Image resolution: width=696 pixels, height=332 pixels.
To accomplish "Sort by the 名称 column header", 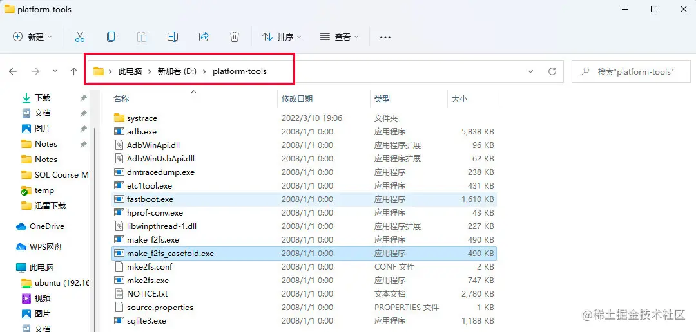I will click(x=121, y=99).
